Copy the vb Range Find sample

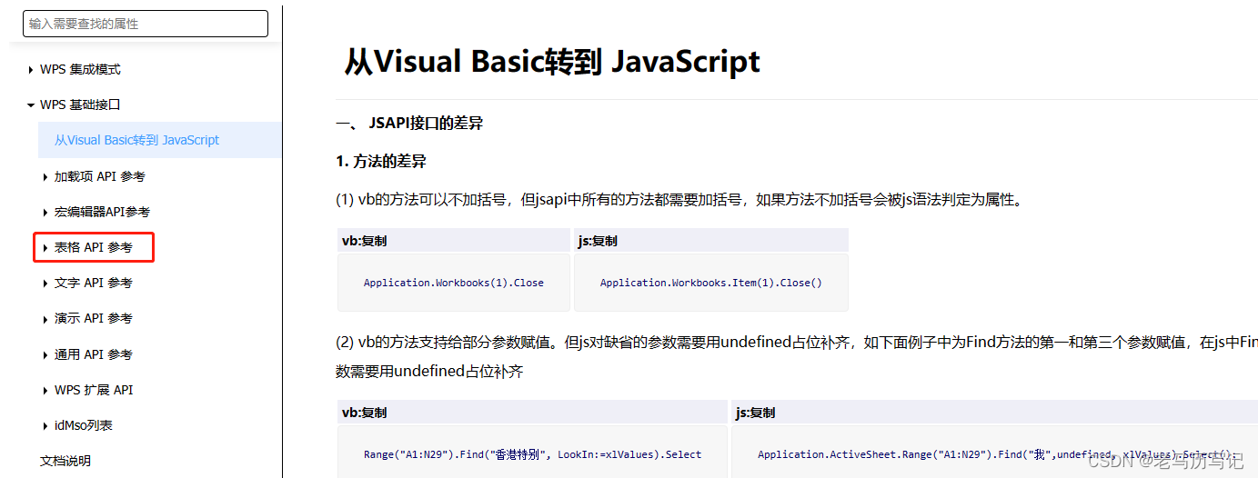click(374, 413)
